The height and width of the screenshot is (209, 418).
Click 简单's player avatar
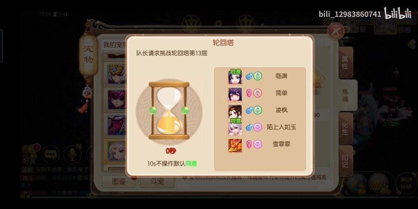[235, 94]
